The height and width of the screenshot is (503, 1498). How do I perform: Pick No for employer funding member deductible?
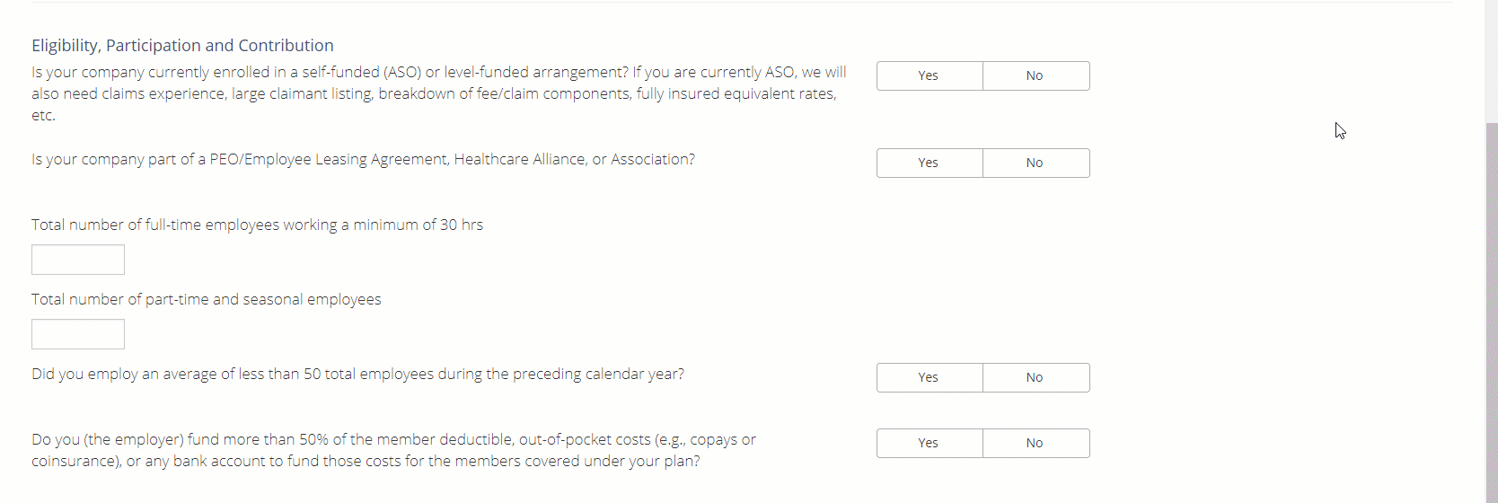pyautogui.click(x=1035, y=444)
